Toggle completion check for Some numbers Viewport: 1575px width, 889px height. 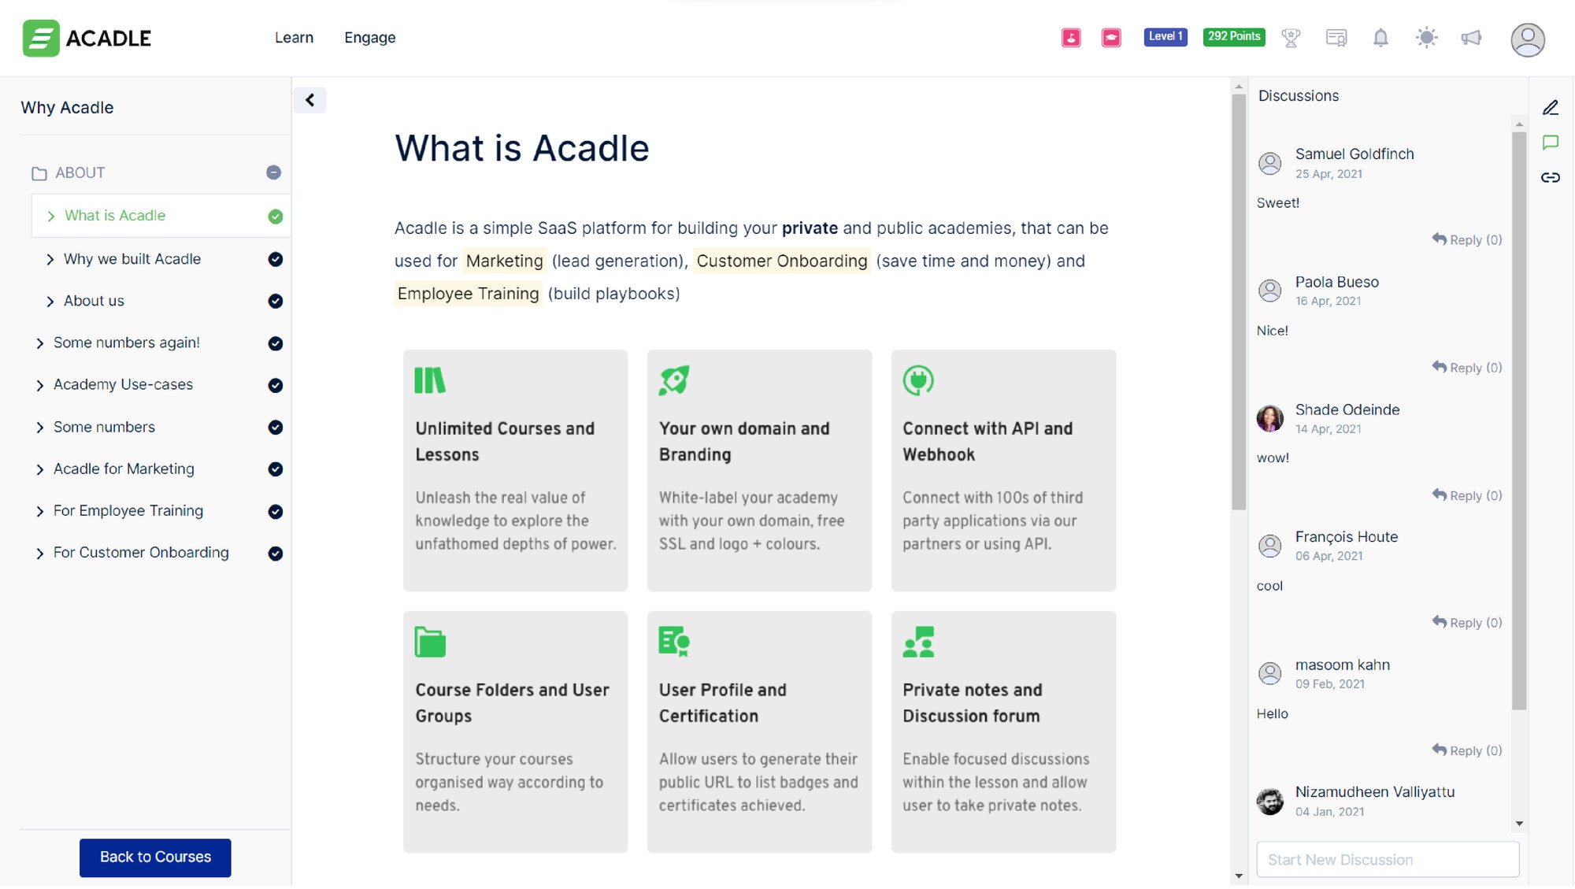point(275,428)
